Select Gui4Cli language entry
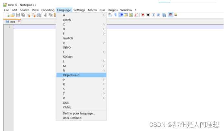 click(81, 38)
